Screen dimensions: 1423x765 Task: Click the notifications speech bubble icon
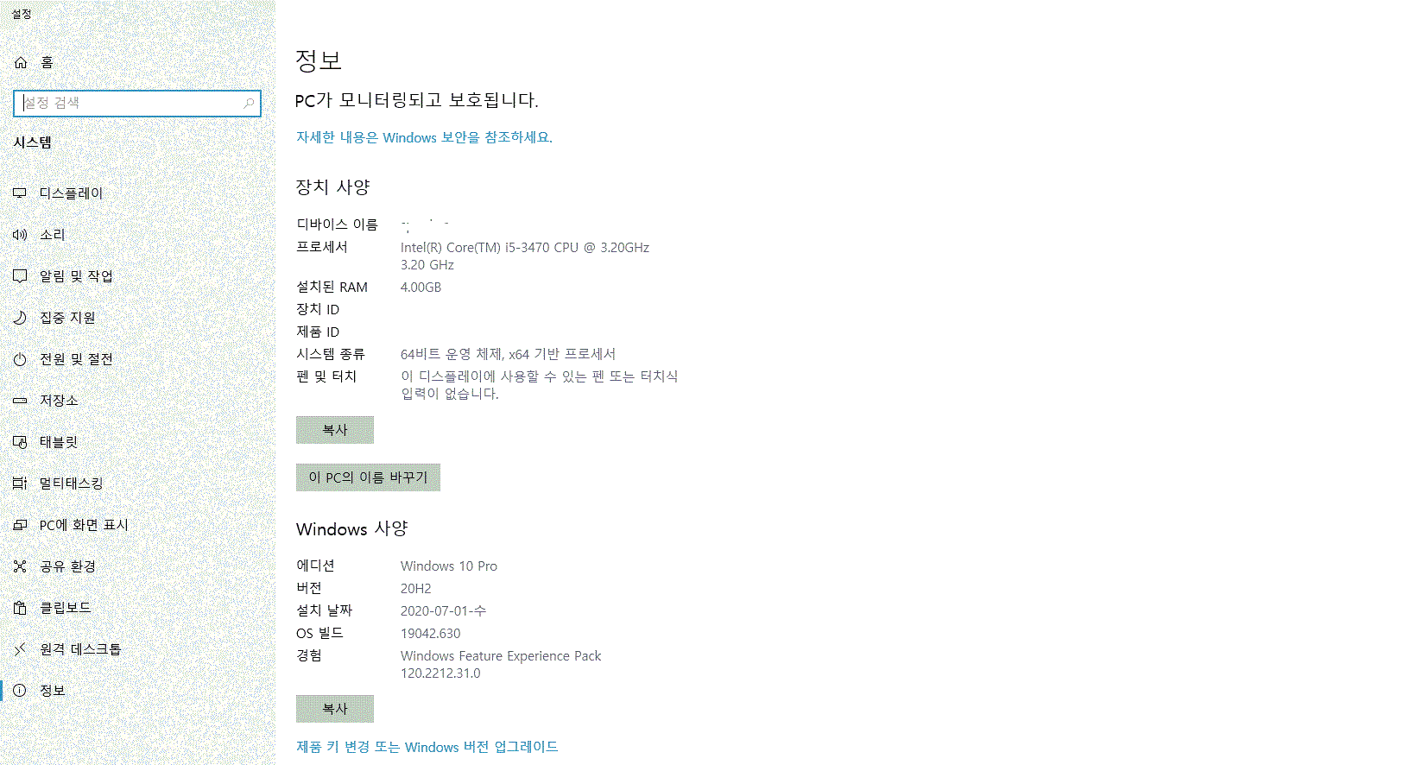coord(20,276)
